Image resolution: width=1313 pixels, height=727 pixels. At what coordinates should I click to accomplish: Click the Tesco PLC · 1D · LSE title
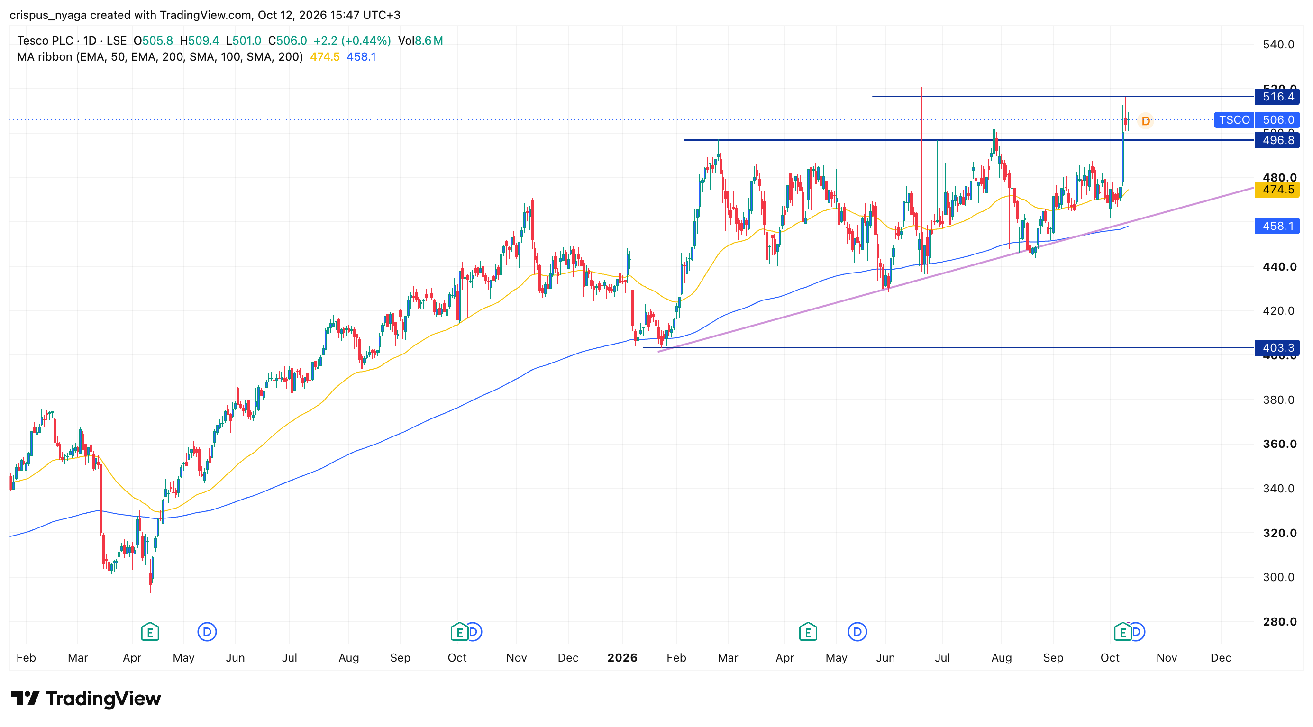(x=72, y=41)
